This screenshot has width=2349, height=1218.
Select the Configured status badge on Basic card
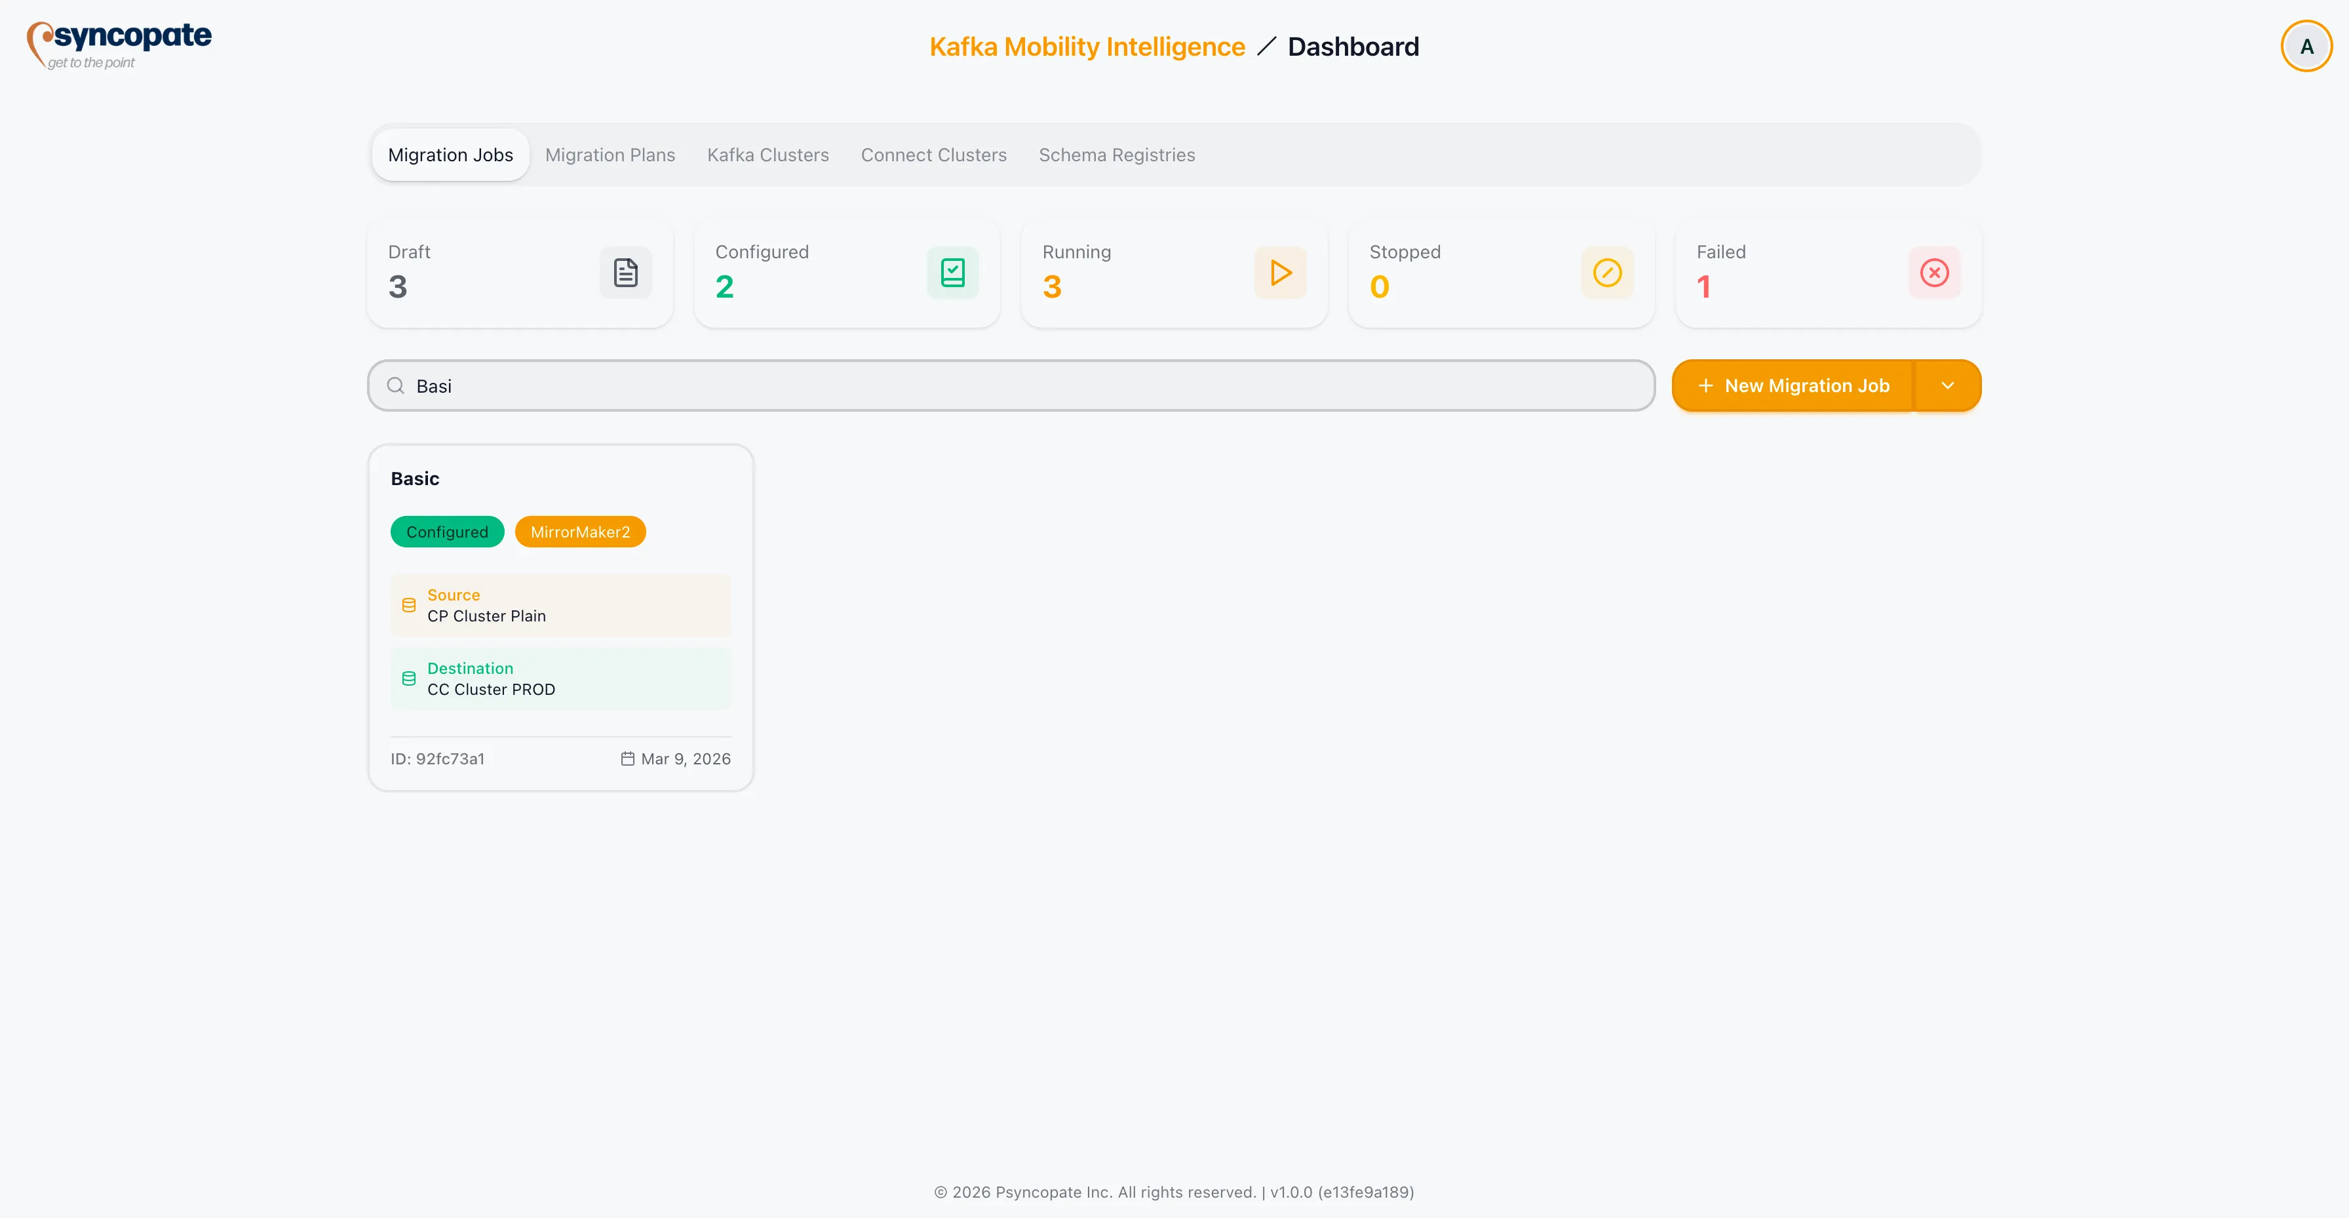[447, 531]
